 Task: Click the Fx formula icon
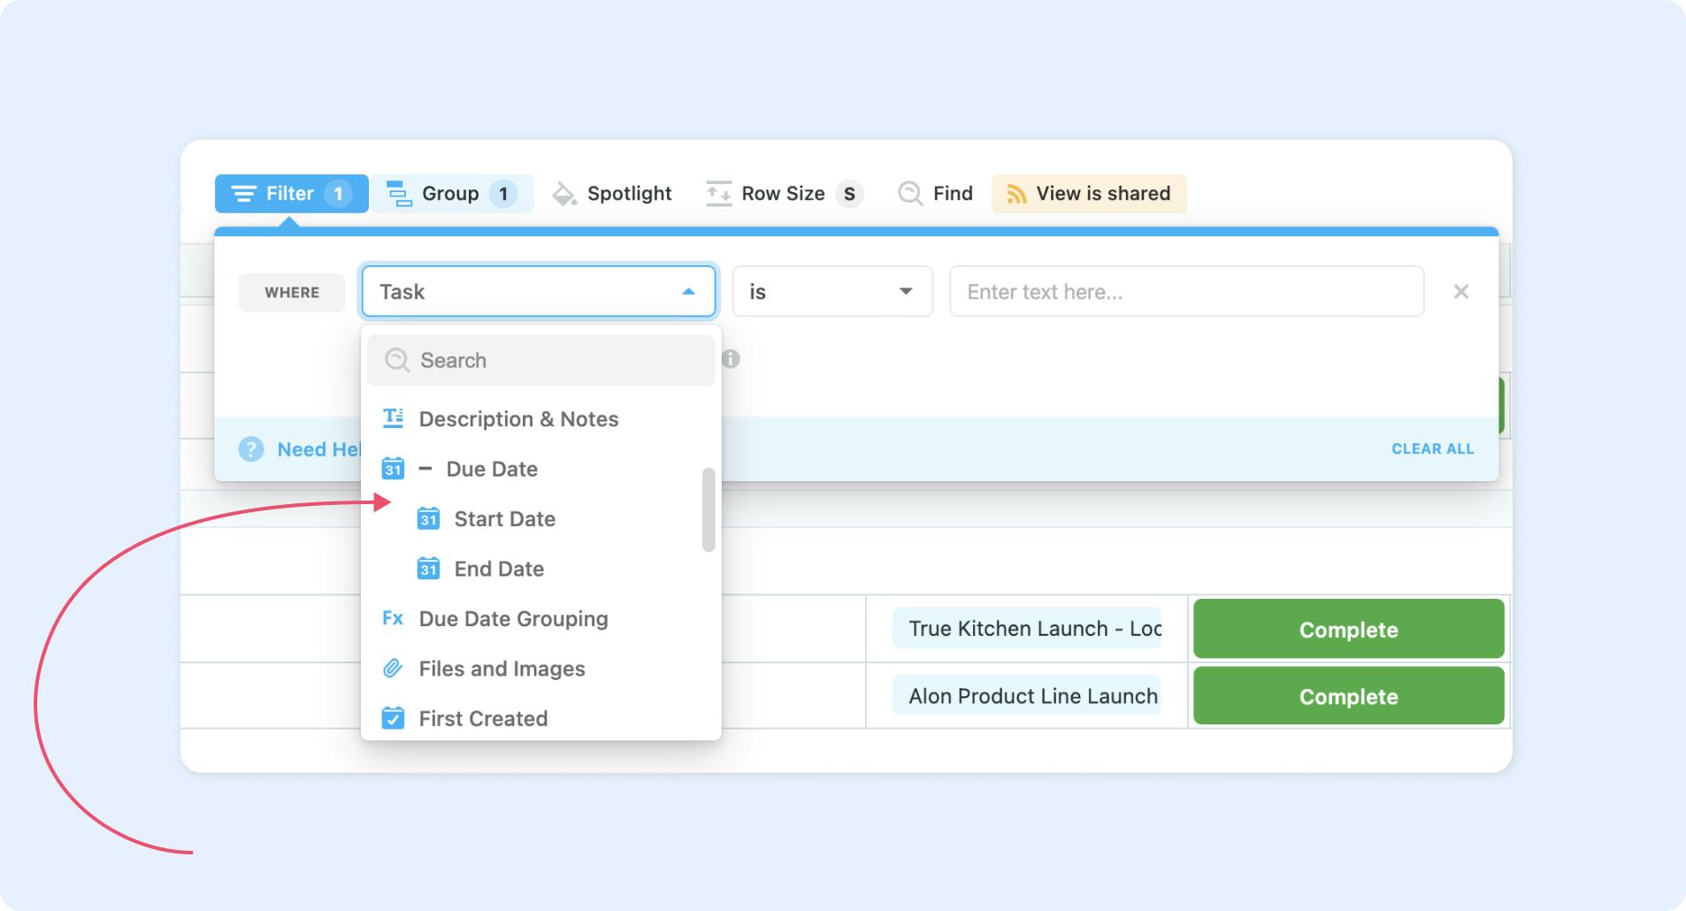[393, 618]
